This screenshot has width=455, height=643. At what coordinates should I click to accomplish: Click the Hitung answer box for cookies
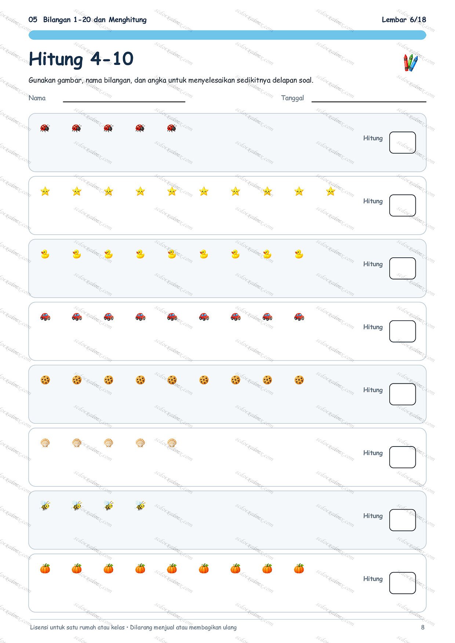tap(402, 394)
